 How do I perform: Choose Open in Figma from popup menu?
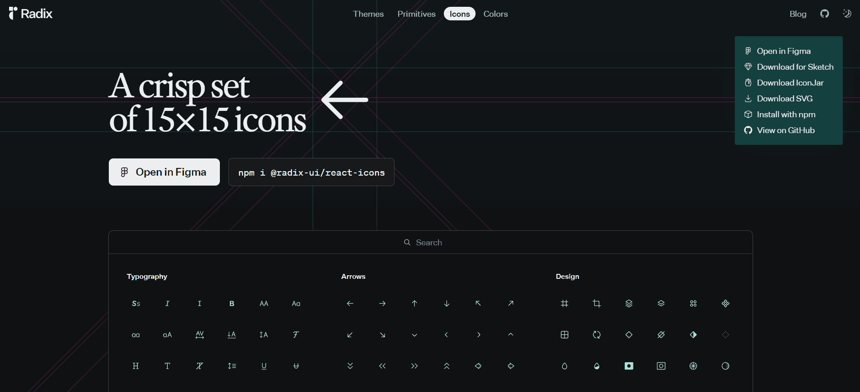click(788, 51)
